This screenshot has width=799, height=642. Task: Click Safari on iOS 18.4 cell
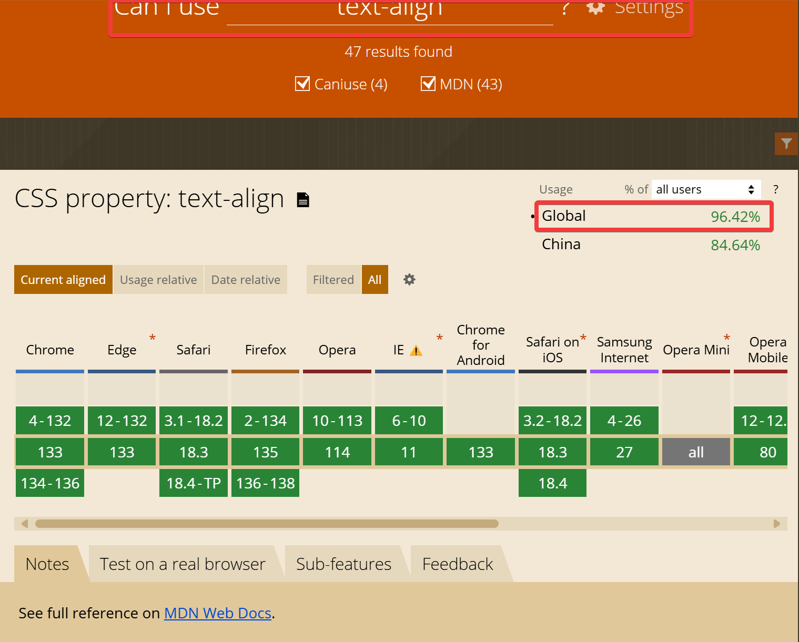coord(552,483)
